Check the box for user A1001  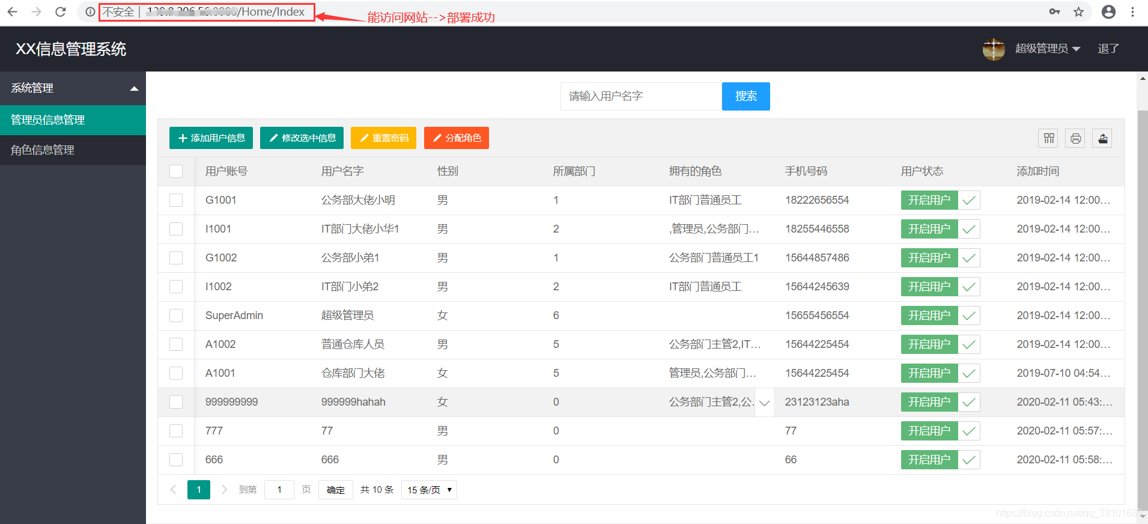(x=176, y=373)
